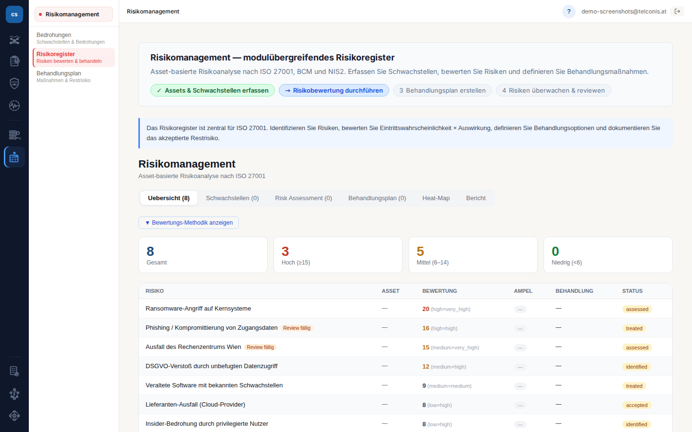
Task: Select Risikoregister in the side menu
Action: (x=74, y=58)
